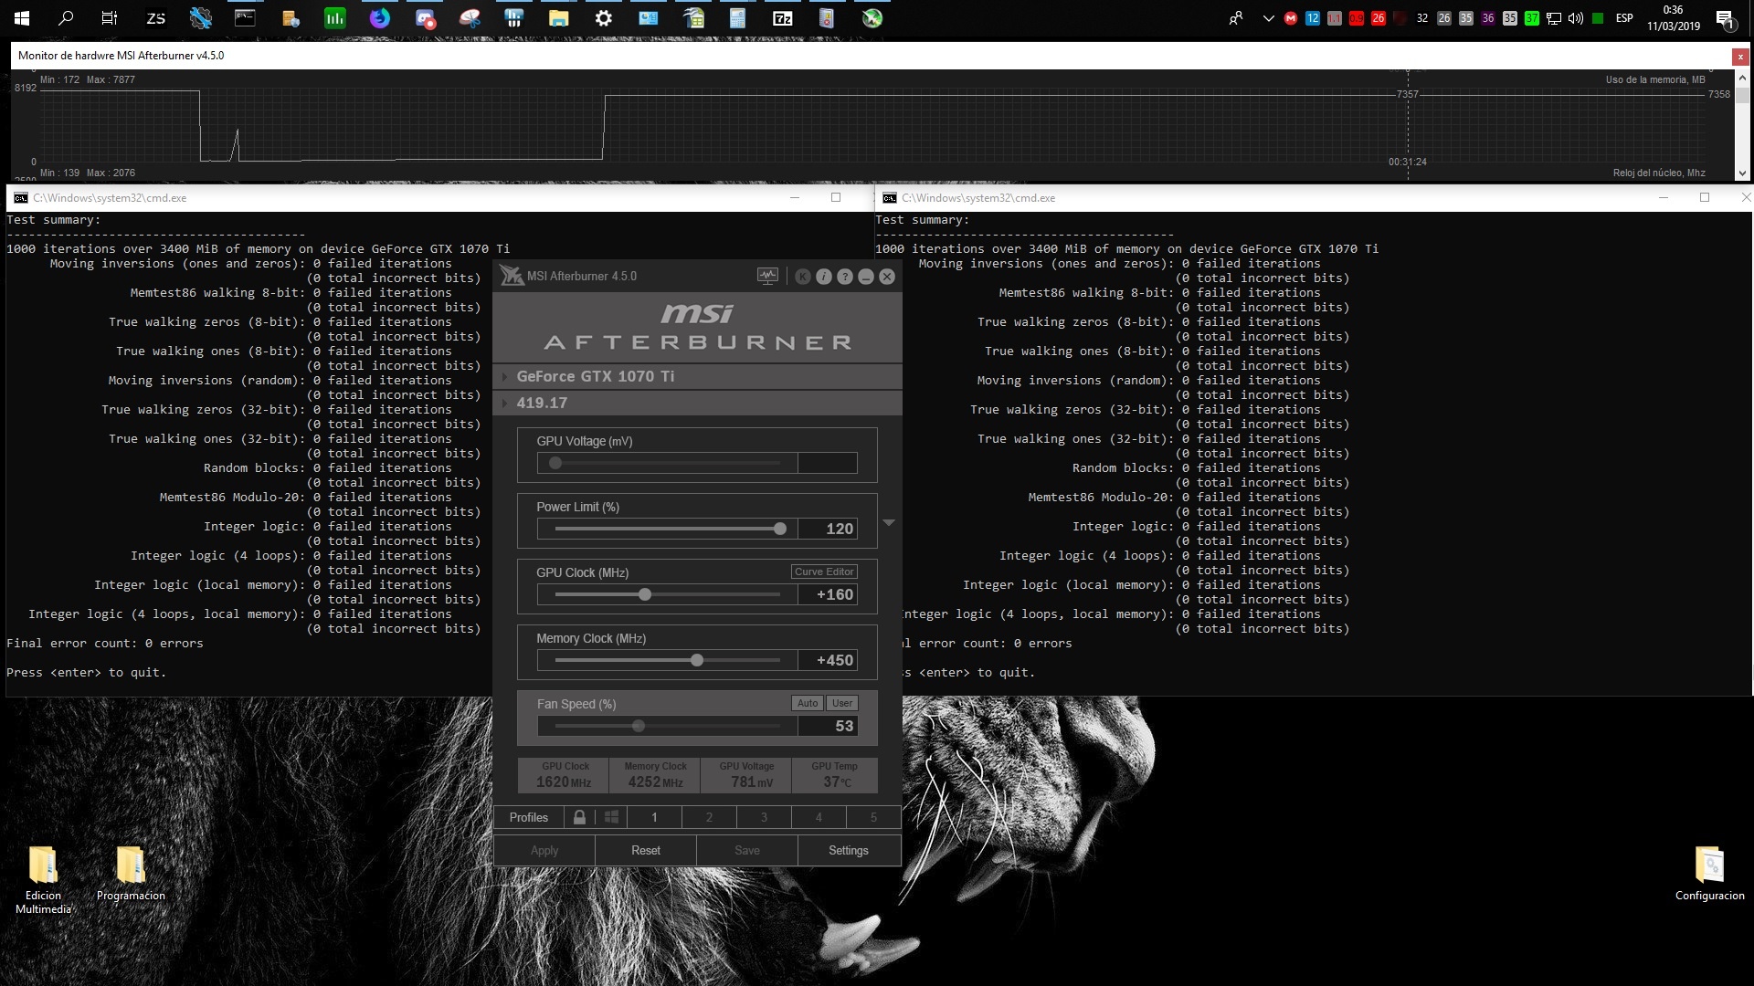The height and width of the screenshot is (986, 1754).
Task: Click the GPU Voltage 781 mV readout
Action: [745, 775]
